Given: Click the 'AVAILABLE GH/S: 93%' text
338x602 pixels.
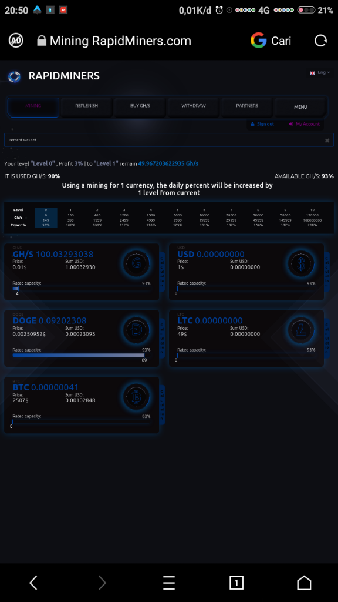Looking at the screenshot, I should coord(304,176).
